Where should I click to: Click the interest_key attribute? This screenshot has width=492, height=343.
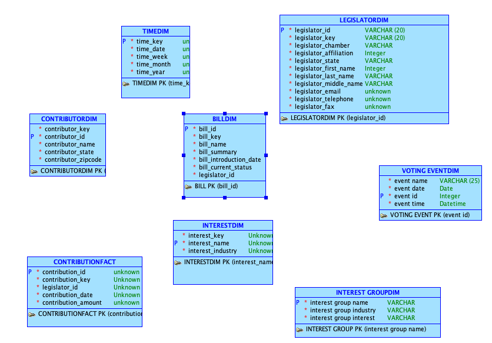(x=206, y=235)
